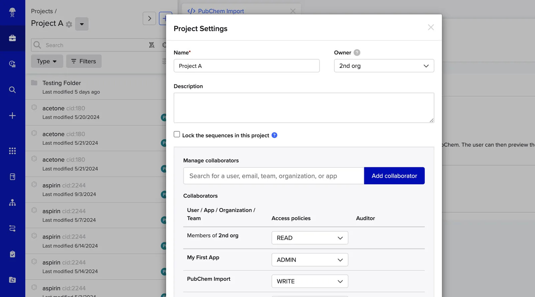Click the 'Members of 2nd org' collaborator text

click(x=213, y=235)
